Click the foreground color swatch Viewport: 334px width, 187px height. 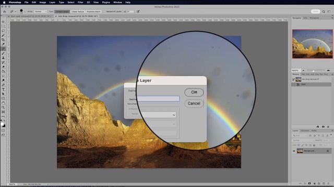[2, 124]
